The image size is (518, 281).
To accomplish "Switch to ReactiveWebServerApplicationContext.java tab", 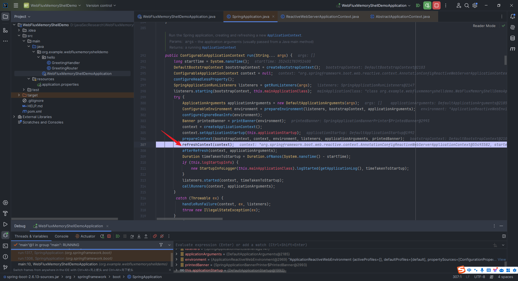I will point(322,16).
